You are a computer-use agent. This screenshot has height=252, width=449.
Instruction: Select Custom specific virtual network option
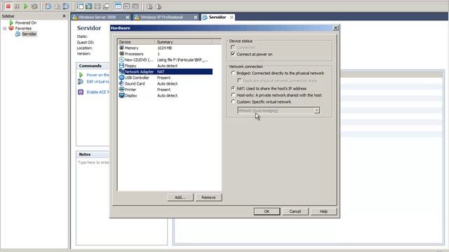tap(233, 101)
